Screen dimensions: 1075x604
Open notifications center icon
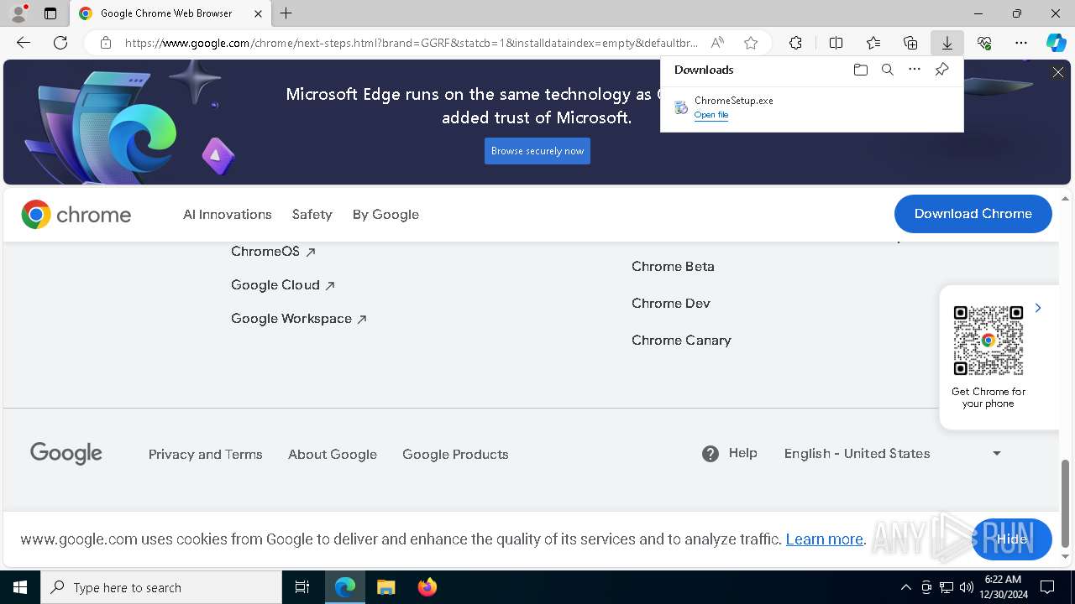1047,587
